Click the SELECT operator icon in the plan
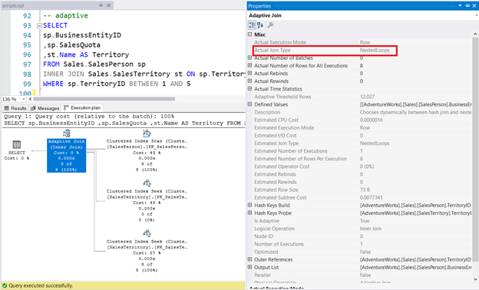 click(x=16, y=144)
